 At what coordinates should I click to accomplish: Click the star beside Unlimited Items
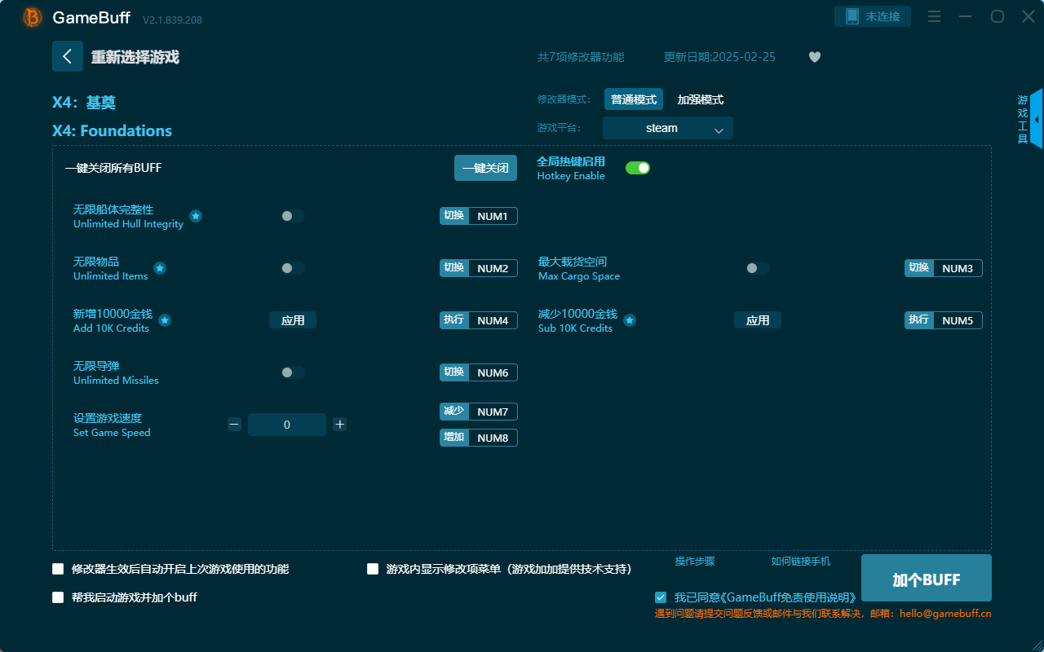point(160,268)
